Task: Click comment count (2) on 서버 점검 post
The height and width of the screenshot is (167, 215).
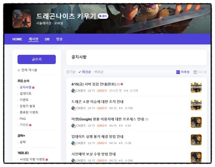Action: point(118,84)
